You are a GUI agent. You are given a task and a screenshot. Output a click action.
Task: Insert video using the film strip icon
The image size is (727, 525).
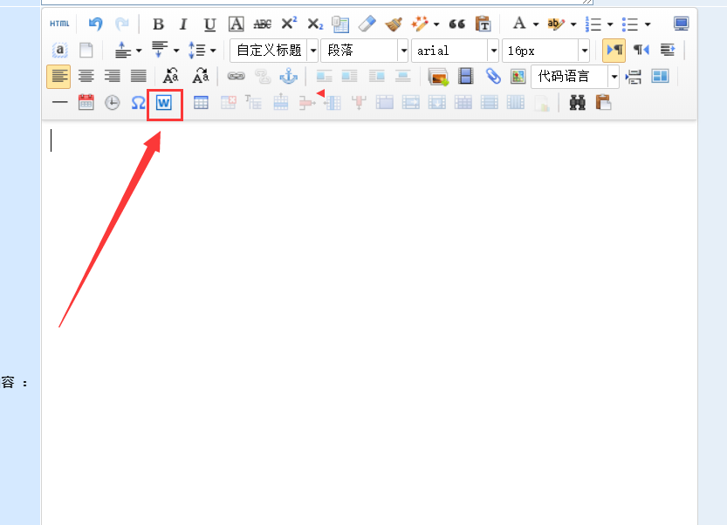466,77
